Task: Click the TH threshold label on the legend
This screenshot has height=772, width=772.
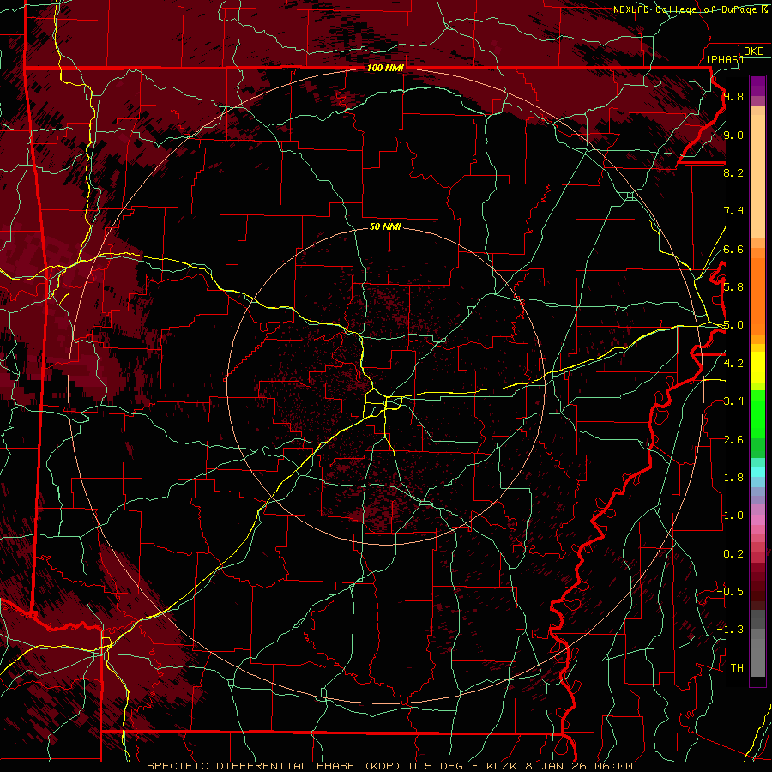Action: [x=737, y=668]
